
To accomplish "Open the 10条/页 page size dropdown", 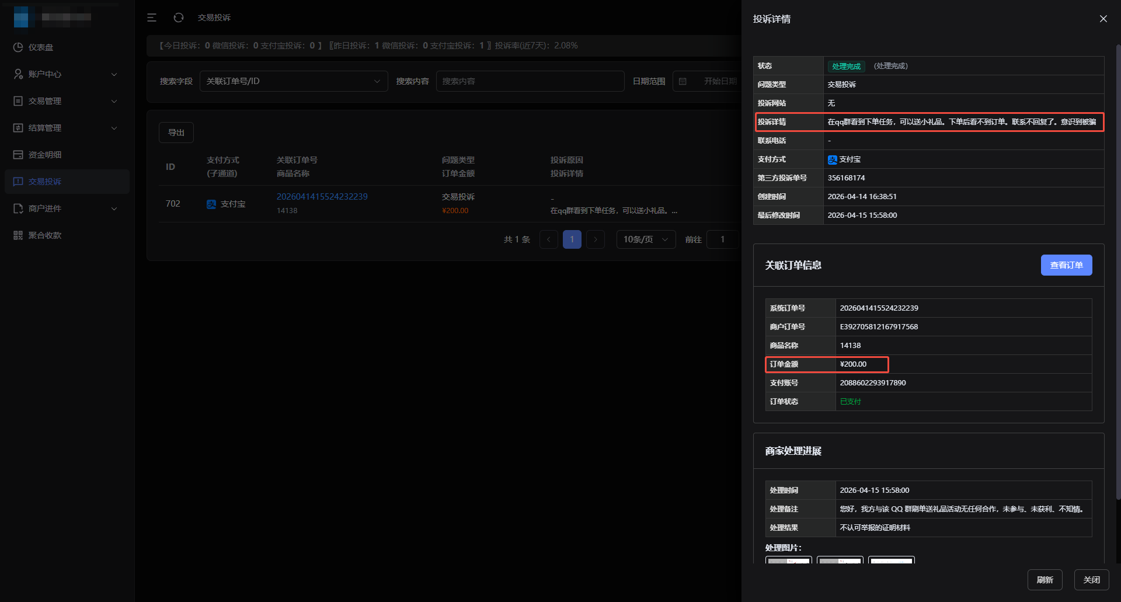I will pos(645,239).
